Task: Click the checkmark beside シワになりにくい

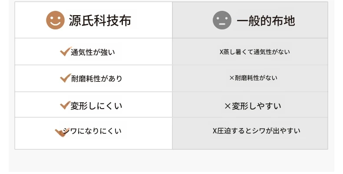Action: [62, 132]
